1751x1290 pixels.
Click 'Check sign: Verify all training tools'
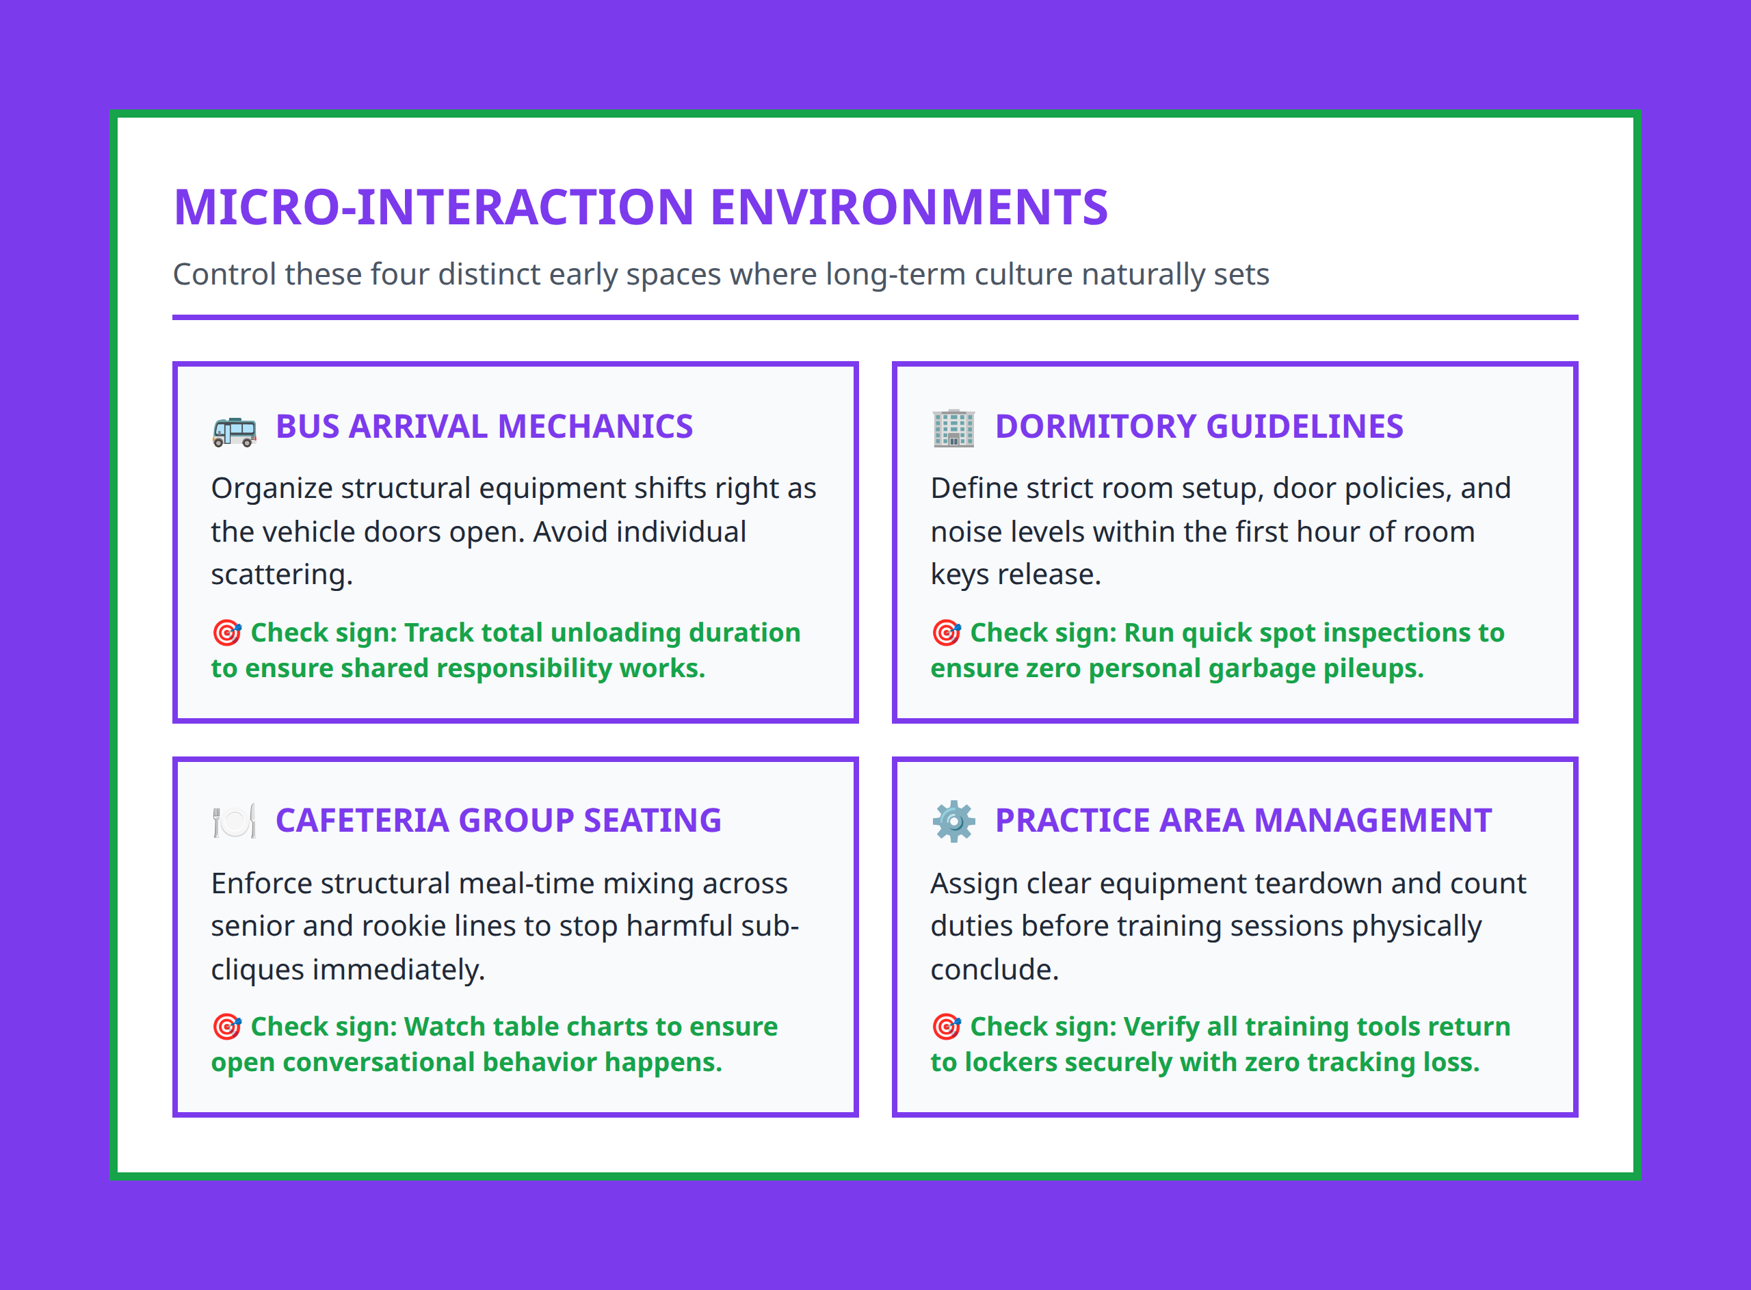1200,1027
